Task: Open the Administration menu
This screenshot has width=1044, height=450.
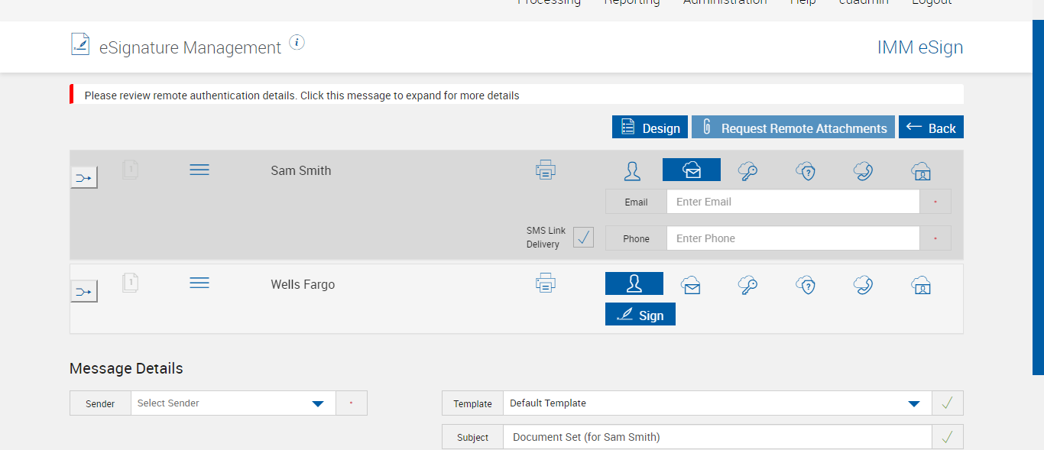Action: 725,2
